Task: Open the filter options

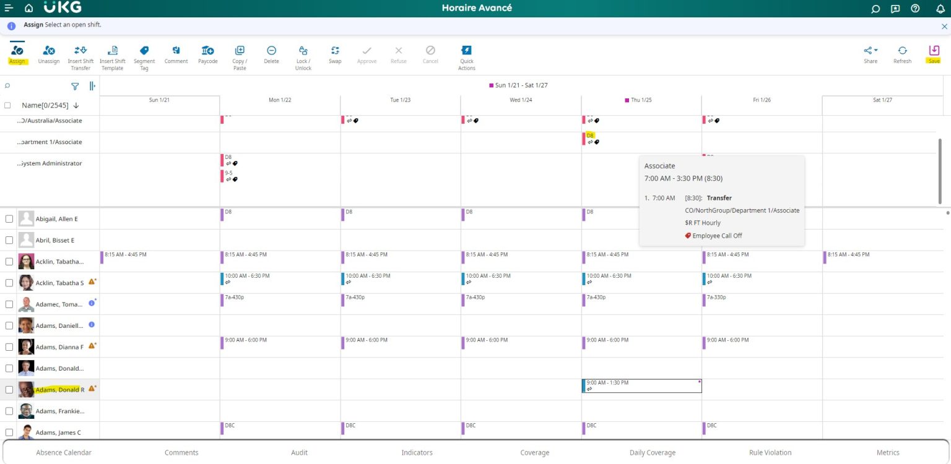Action: pos(74,87)
